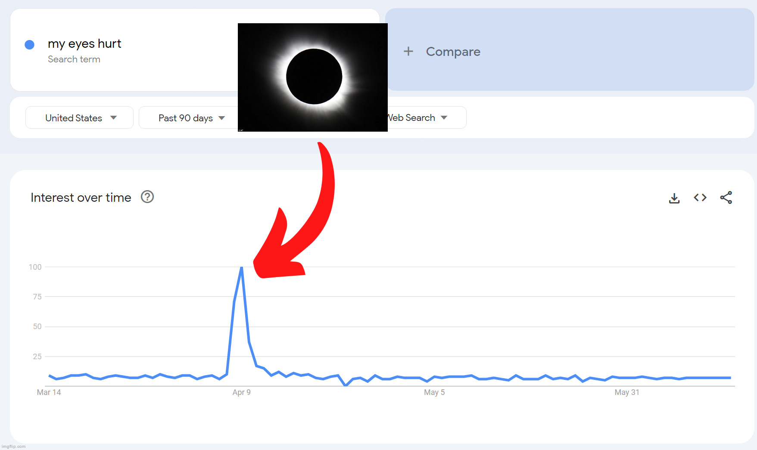Image resolution: width=757 pixels, height=450 pixels.
Task: Edit the my eyes hurt search term
Action: tap(84, 44)
